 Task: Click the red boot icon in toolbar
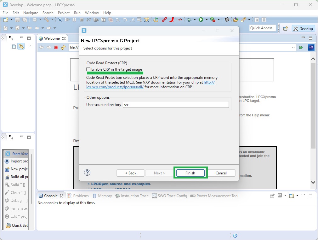click(x=171, y=20)
